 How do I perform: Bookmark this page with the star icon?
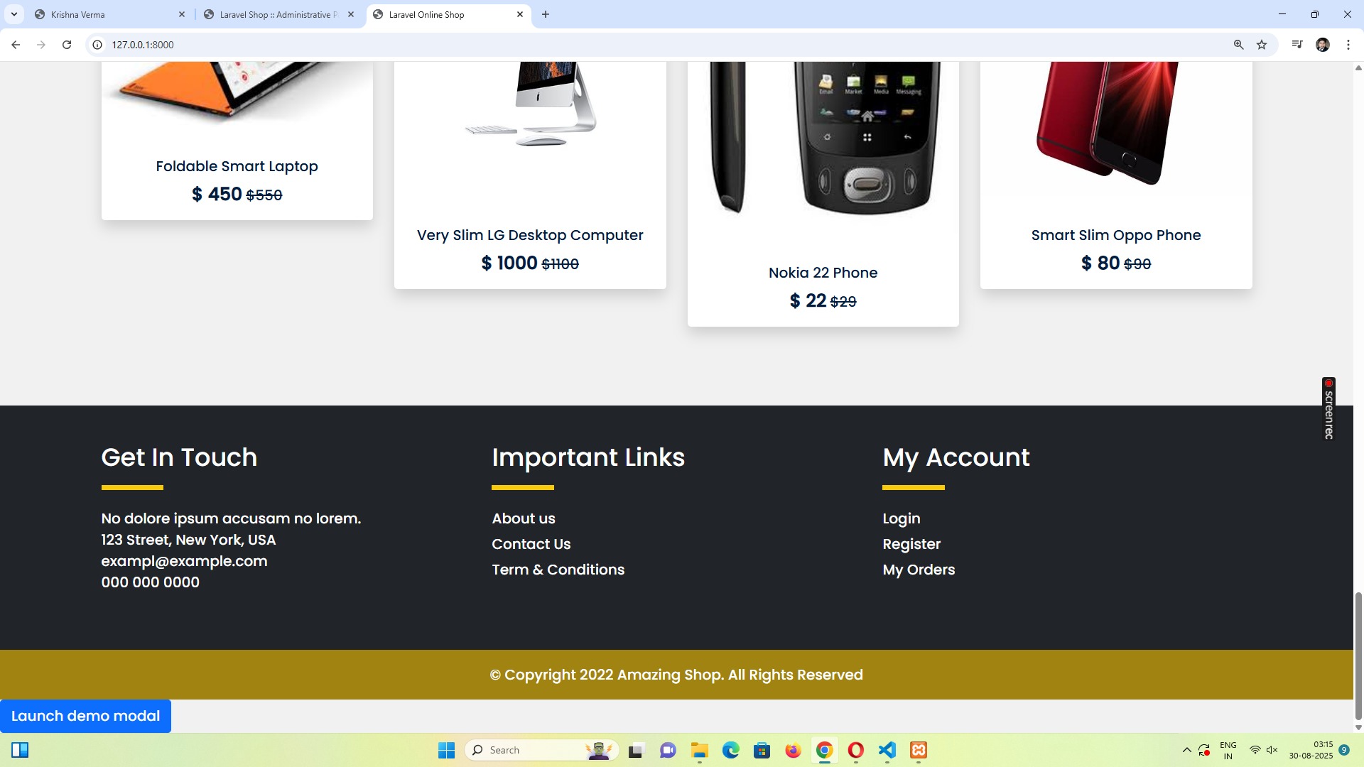point(1262,45)
